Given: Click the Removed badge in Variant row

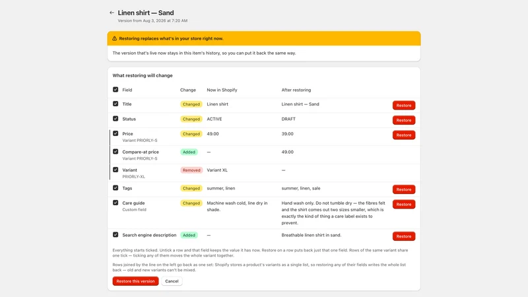Looking at the screenshot, I should [191, 170].
